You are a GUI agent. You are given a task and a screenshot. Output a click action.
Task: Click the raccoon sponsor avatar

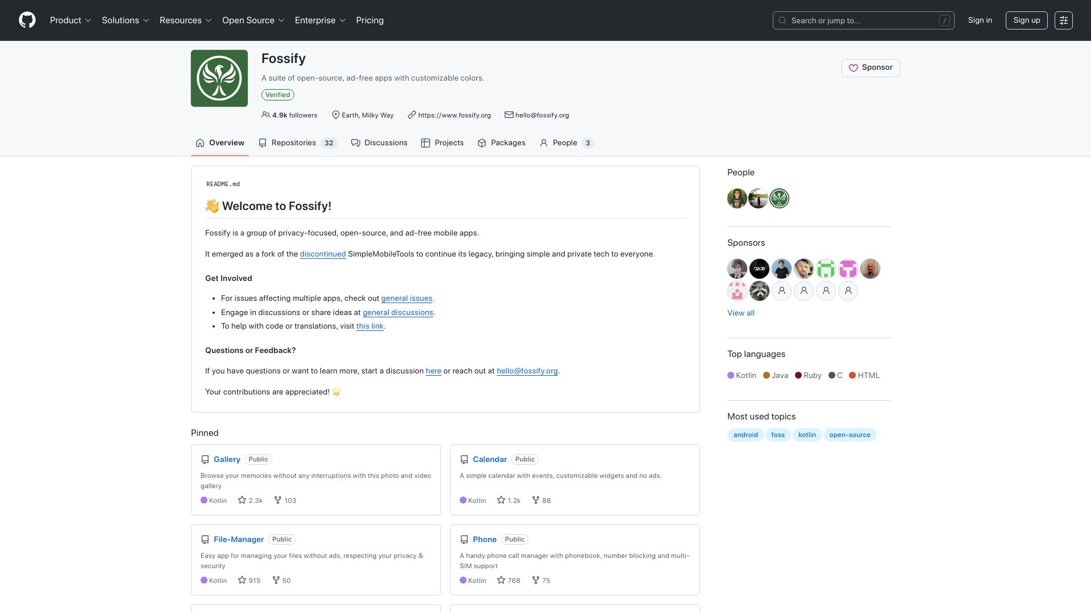click(759, 291)
